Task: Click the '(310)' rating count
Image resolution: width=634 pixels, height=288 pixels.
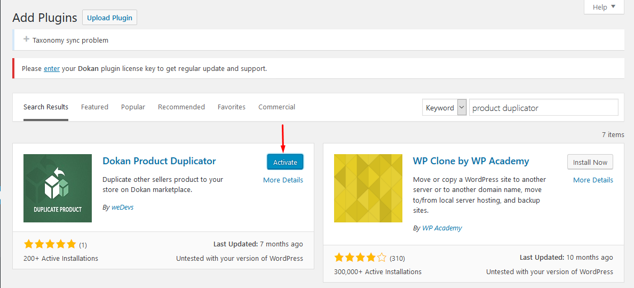Action: pos(397,258)
